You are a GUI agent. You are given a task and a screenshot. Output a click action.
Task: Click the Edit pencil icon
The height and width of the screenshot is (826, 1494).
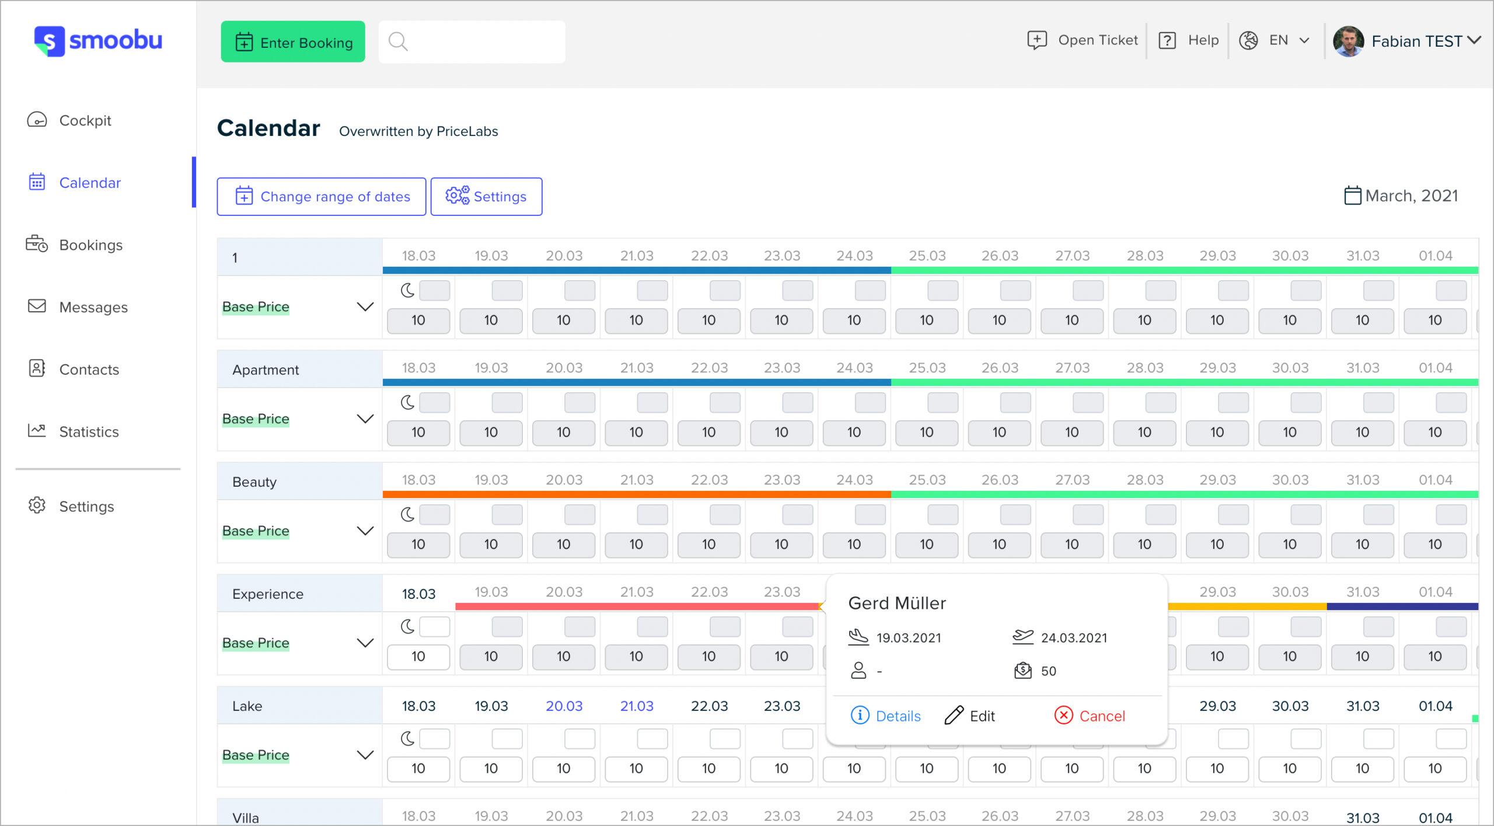(x=954, y=715)
